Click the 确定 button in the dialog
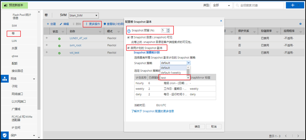 click(x=197, y=127)
